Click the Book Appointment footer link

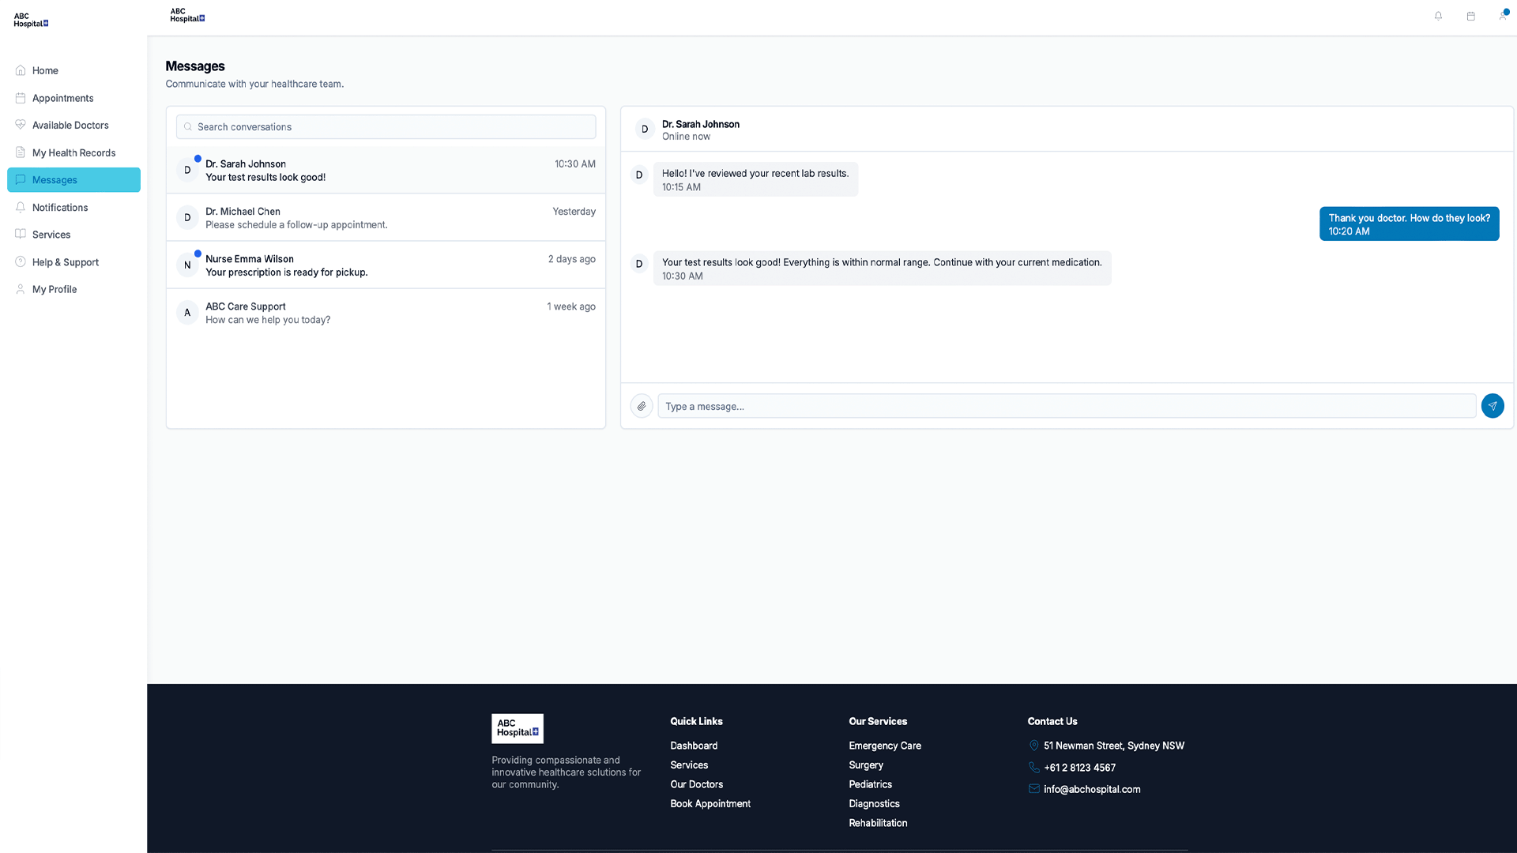(710, 803)
